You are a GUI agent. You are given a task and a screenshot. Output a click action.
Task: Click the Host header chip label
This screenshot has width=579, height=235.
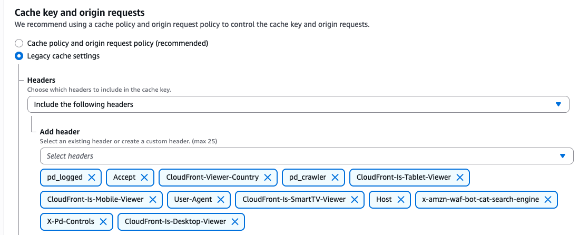tap(384, 200)
